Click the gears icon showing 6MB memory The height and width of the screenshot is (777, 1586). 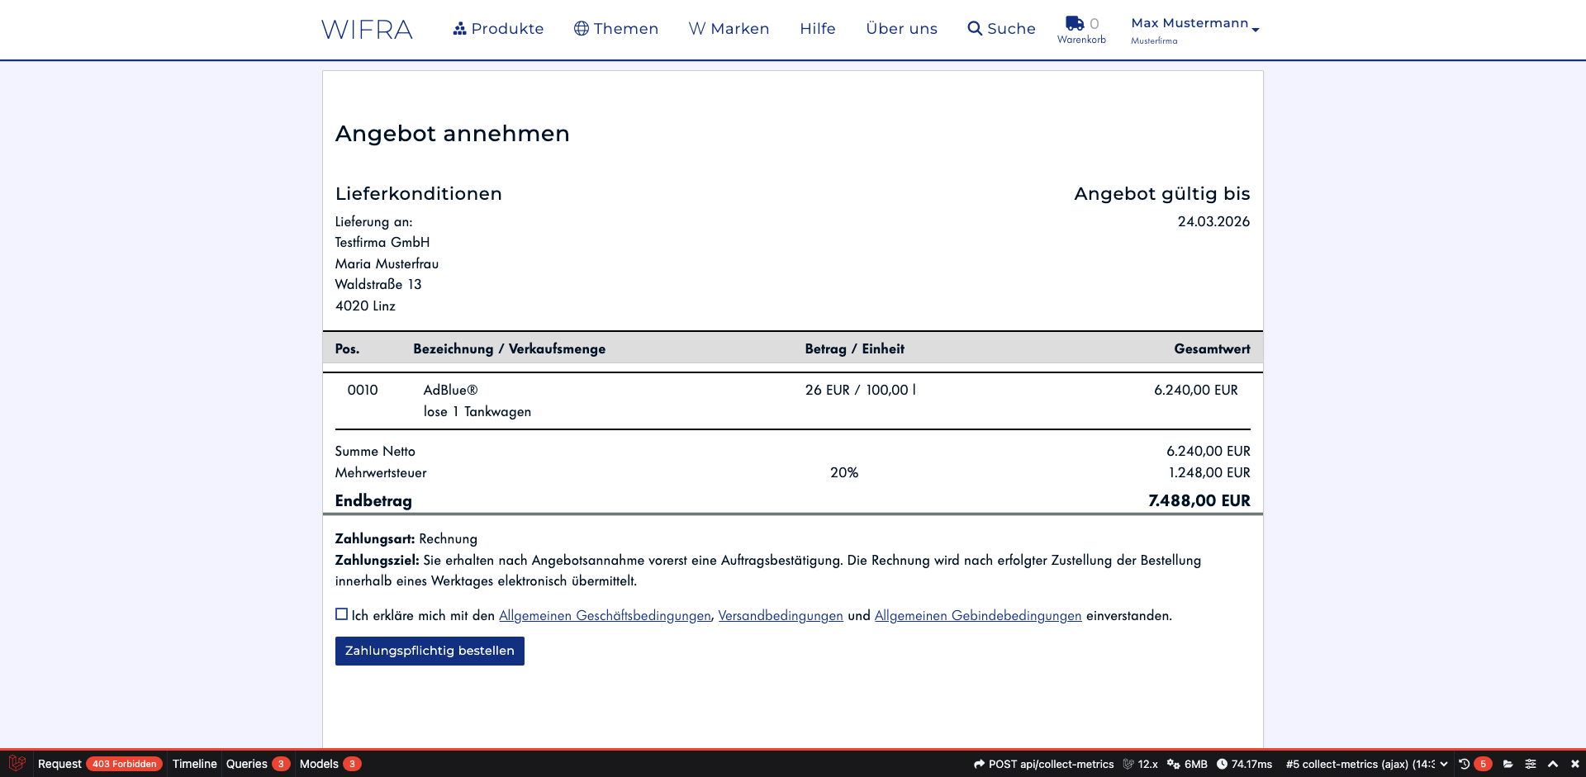[1173, 764]
